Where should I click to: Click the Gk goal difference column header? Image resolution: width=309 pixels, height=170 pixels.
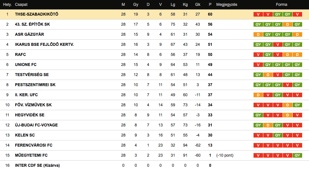pyautogui.click(x=198, y=5)
